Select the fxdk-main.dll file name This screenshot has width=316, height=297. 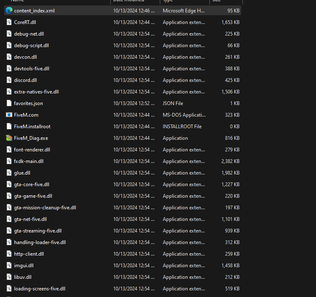click(29, 161)
